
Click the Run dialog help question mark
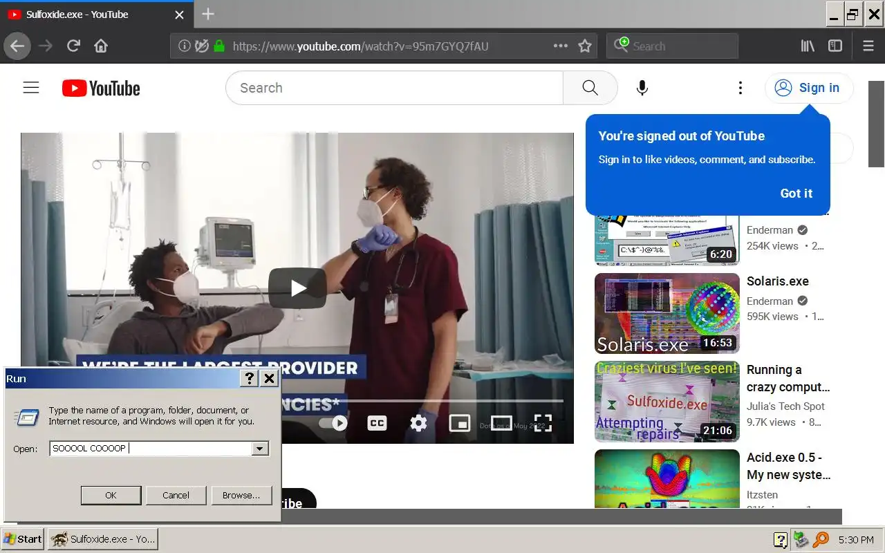(250, 378)
